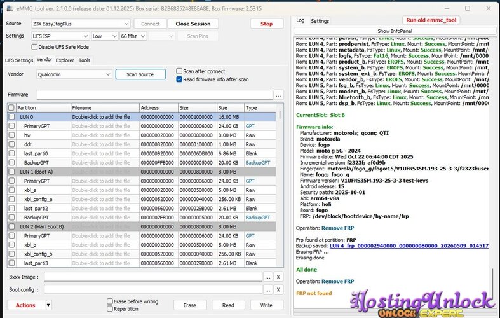Click the Erase button

click(x=190, y=305)
